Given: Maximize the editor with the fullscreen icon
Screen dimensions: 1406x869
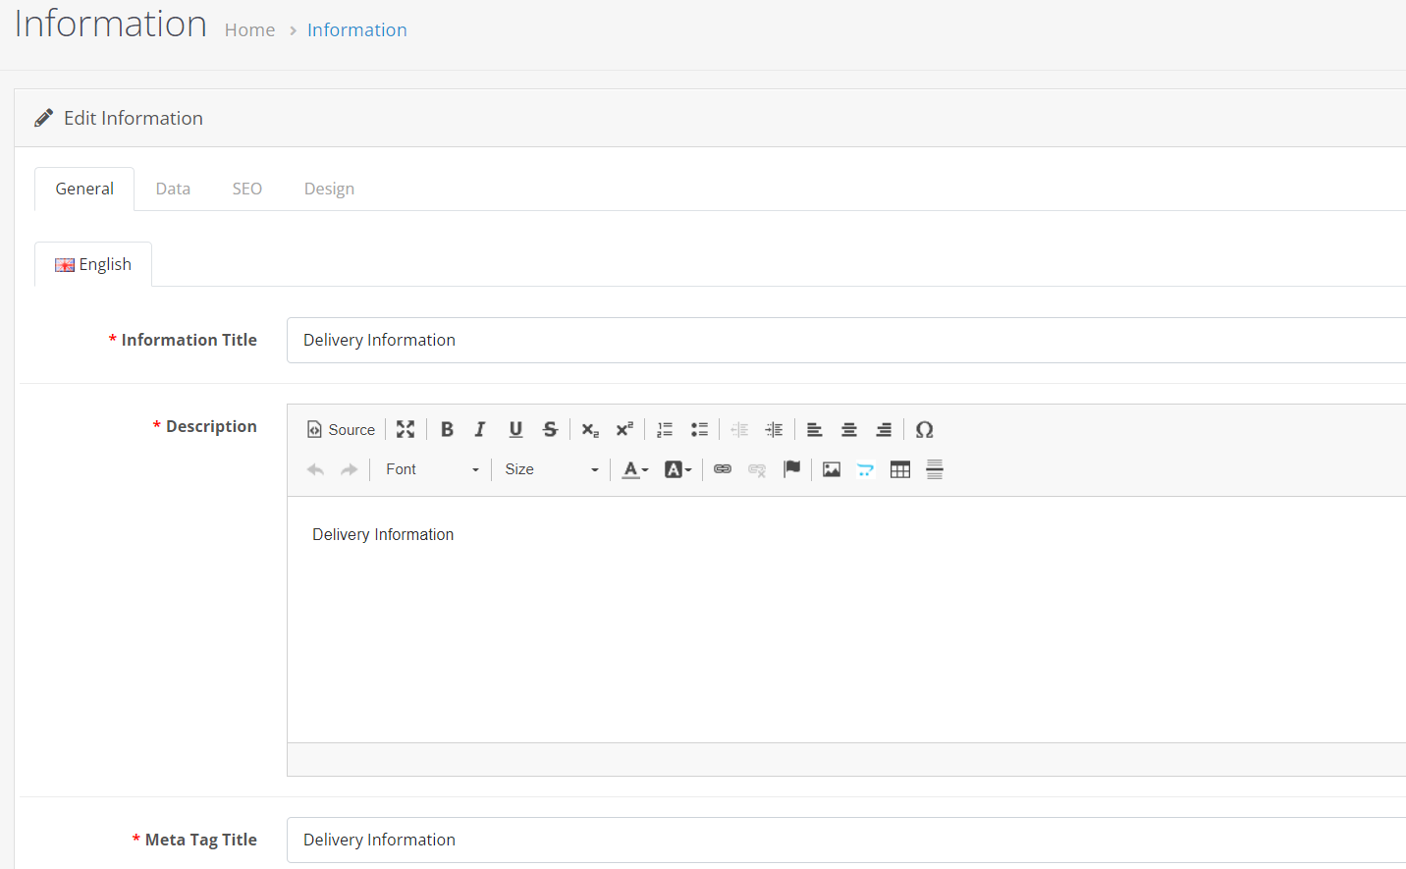Looking at the screenshot, I should 406,430.
